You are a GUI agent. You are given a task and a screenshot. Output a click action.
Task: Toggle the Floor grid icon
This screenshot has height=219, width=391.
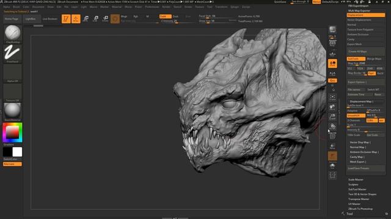point(332,54)
